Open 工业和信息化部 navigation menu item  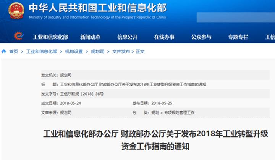[50, 37]
